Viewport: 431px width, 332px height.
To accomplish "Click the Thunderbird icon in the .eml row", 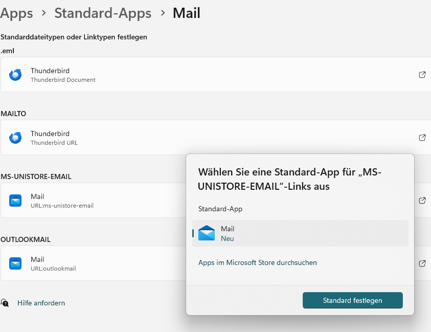I will point(15,75).
